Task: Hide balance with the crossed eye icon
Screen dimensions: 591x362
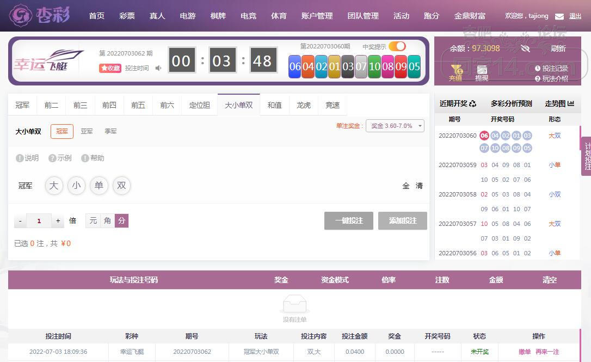Action: (525, 48)
